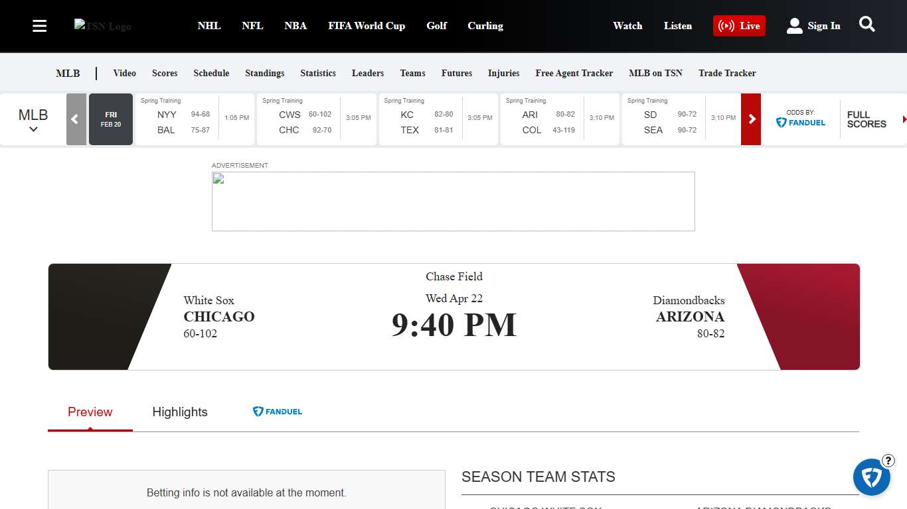Select the FIFA World Cup menu item
Viewport: 907px width, 509px height.
[367, 26]
